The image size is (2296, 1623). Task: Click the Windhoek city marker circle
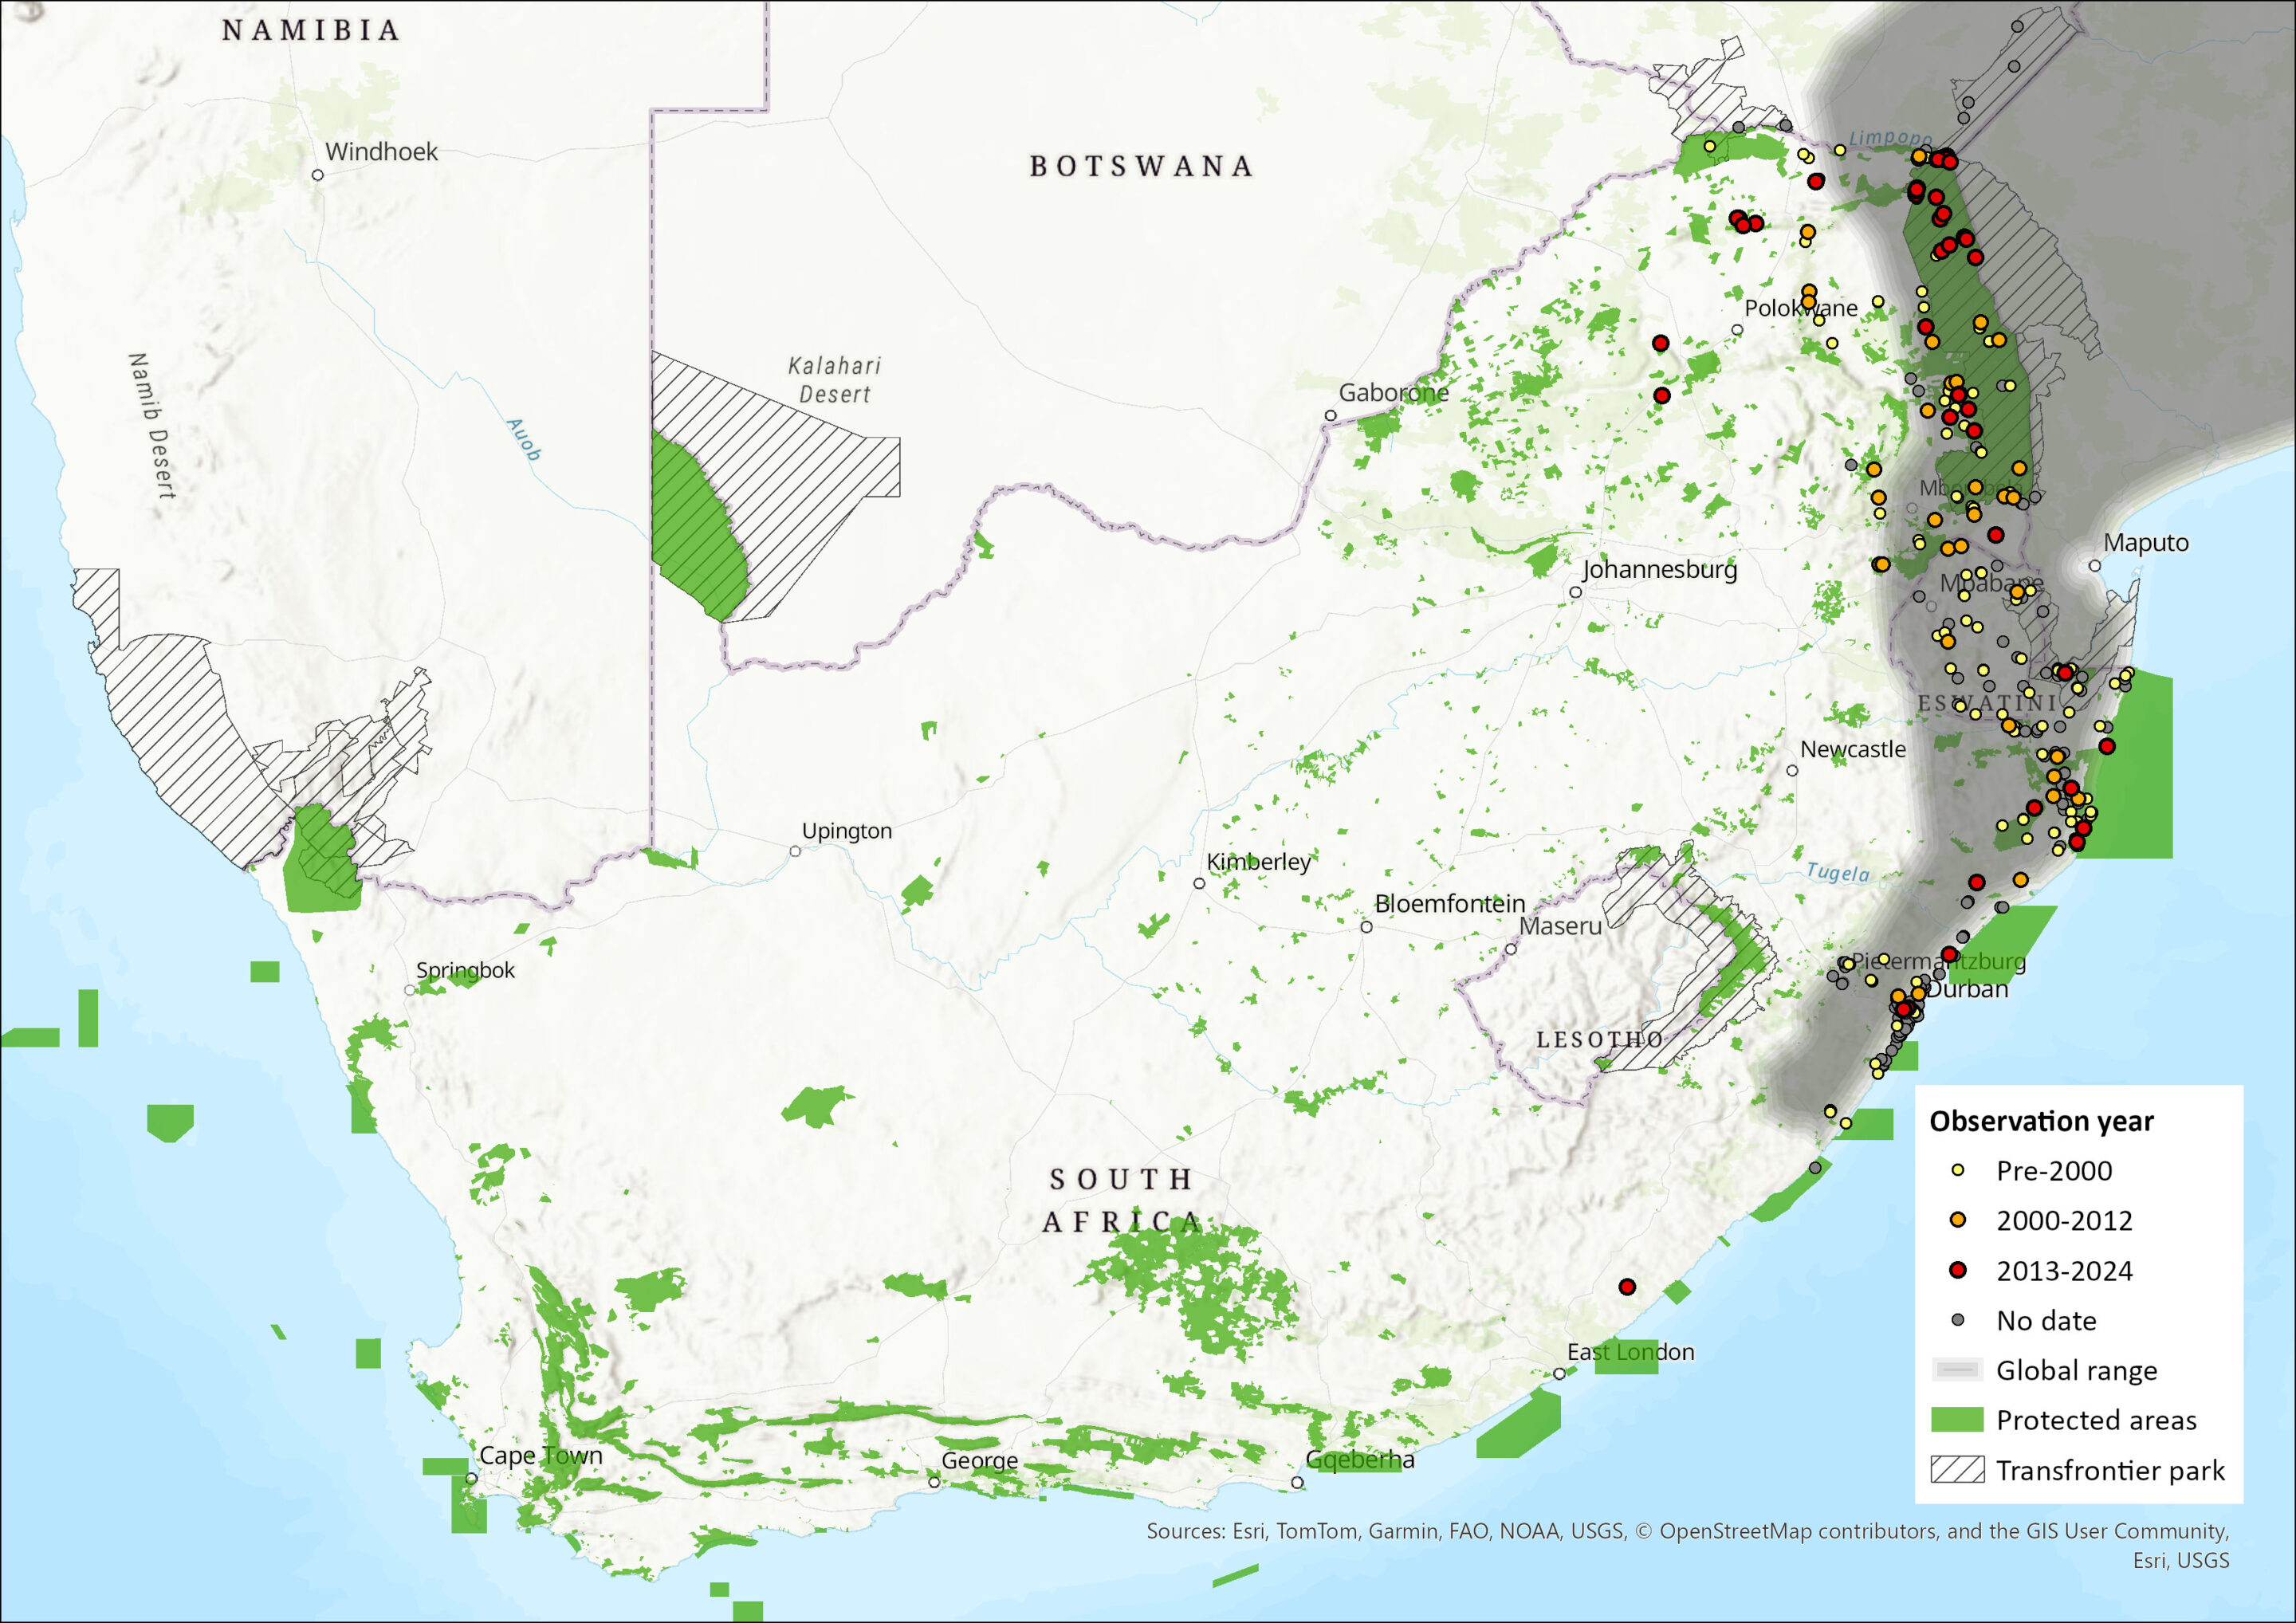coord(318,175)
